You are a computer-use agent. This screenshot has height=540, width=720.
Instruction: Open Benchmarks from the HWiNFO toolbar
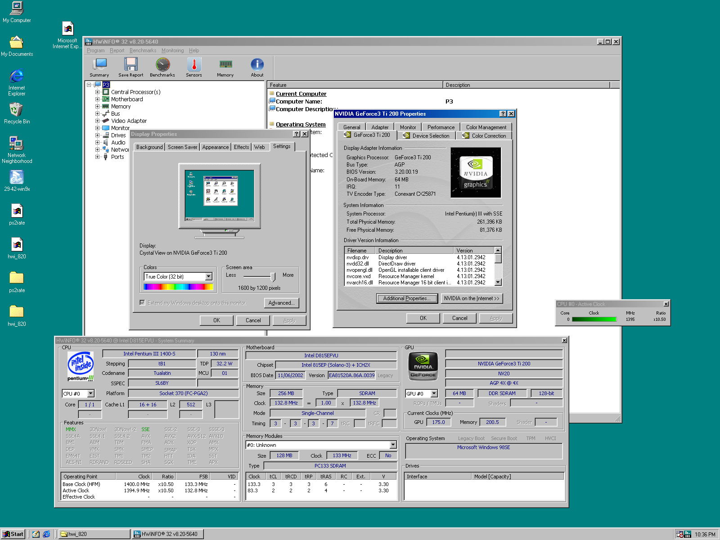click(162, 67)
